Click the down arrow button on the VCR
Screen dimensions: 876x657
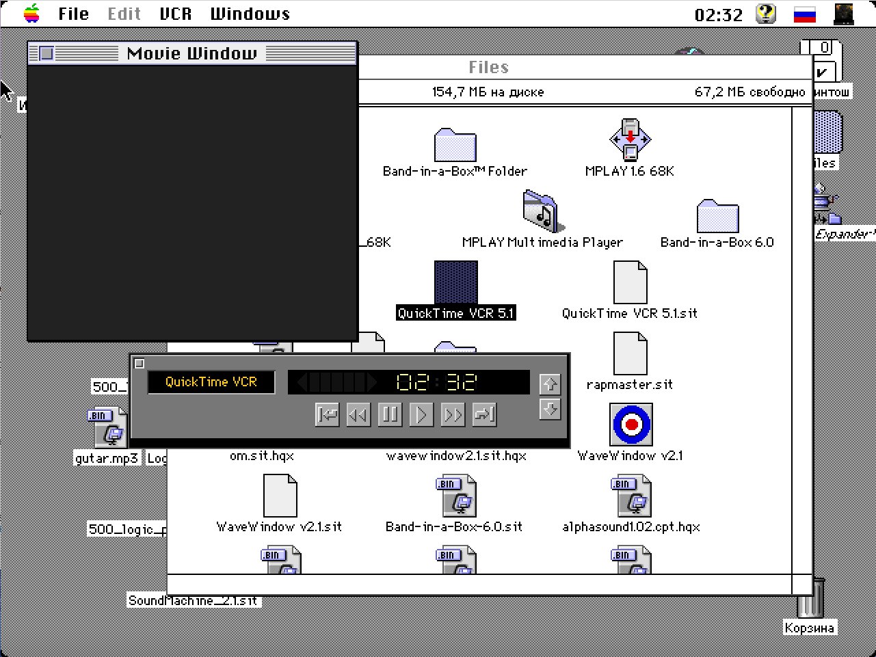click(x=550, y=409)
